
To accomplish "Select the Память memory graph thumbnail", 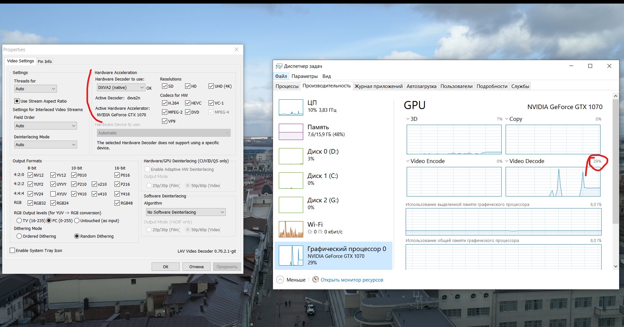I will point(291,132).
